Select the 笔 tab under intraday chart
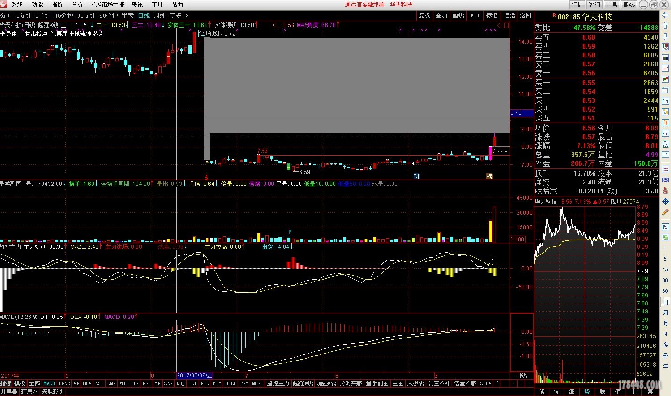 click(x=542, y=391)
